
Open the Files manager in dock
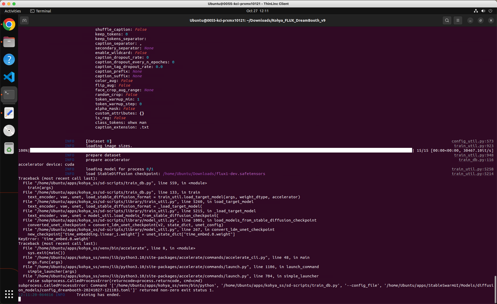(x=9, y=42)
